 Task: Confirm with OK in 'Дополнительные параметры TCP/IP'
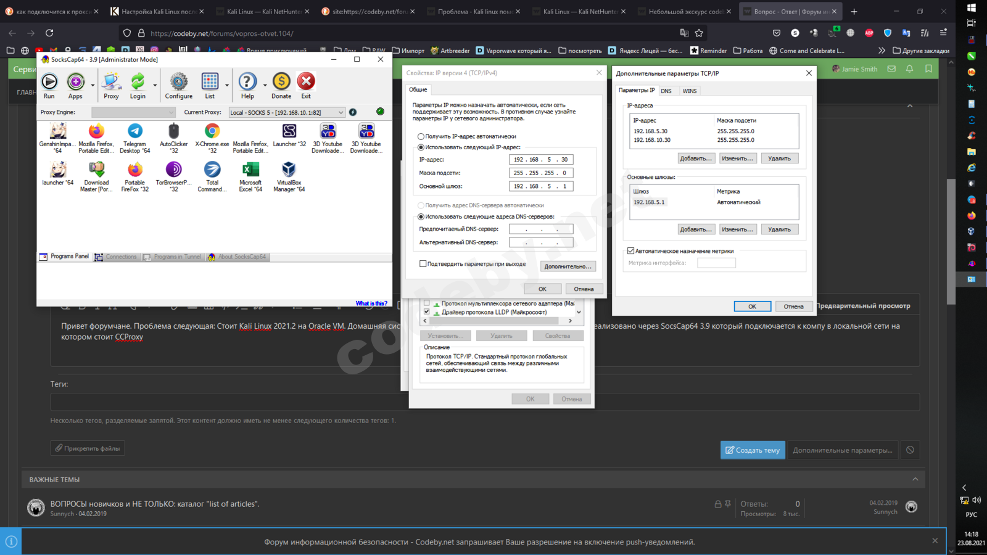[x=752, y=306]
